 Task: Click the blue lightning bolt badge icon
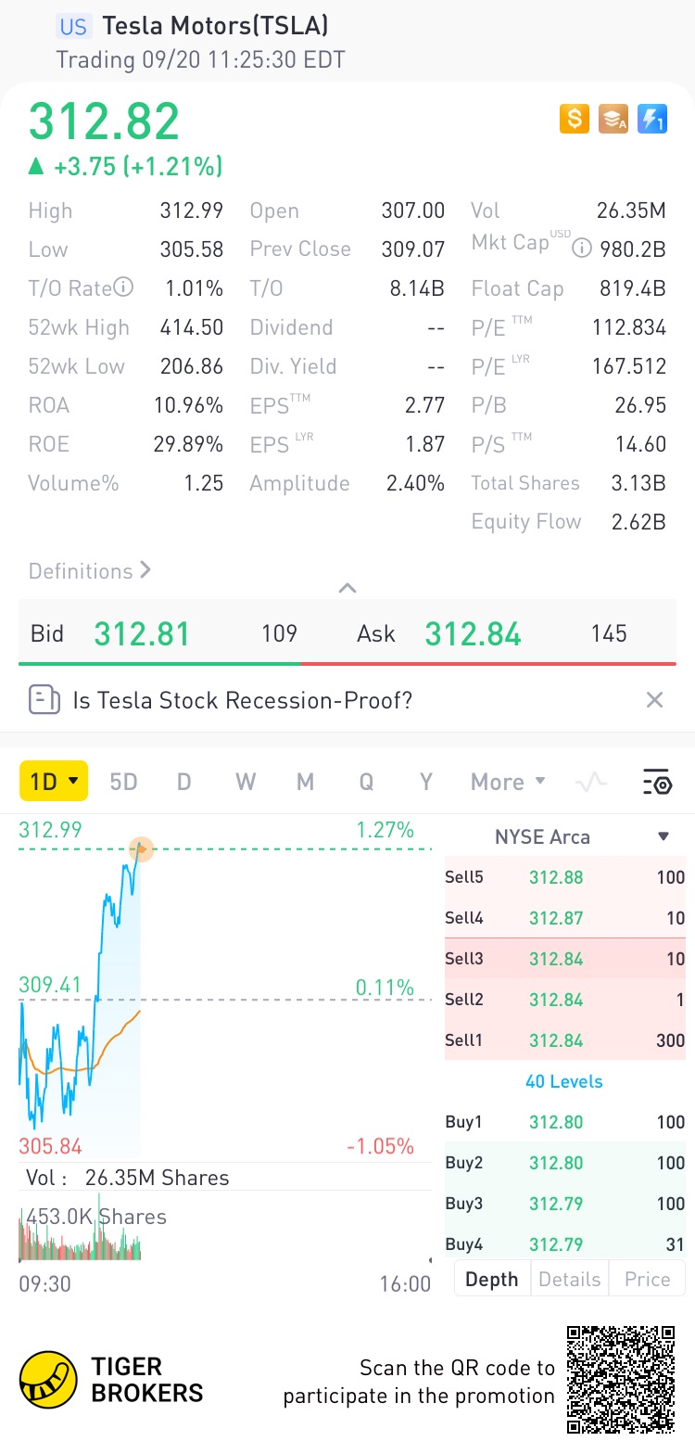pos(652,119)
